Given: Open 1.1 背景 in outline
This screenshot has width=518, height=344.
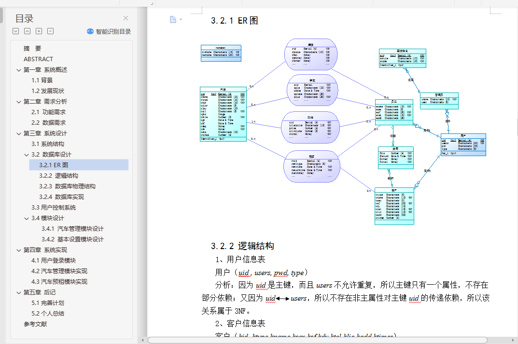Looking at the screenshot, I should (x=42, y=80).
